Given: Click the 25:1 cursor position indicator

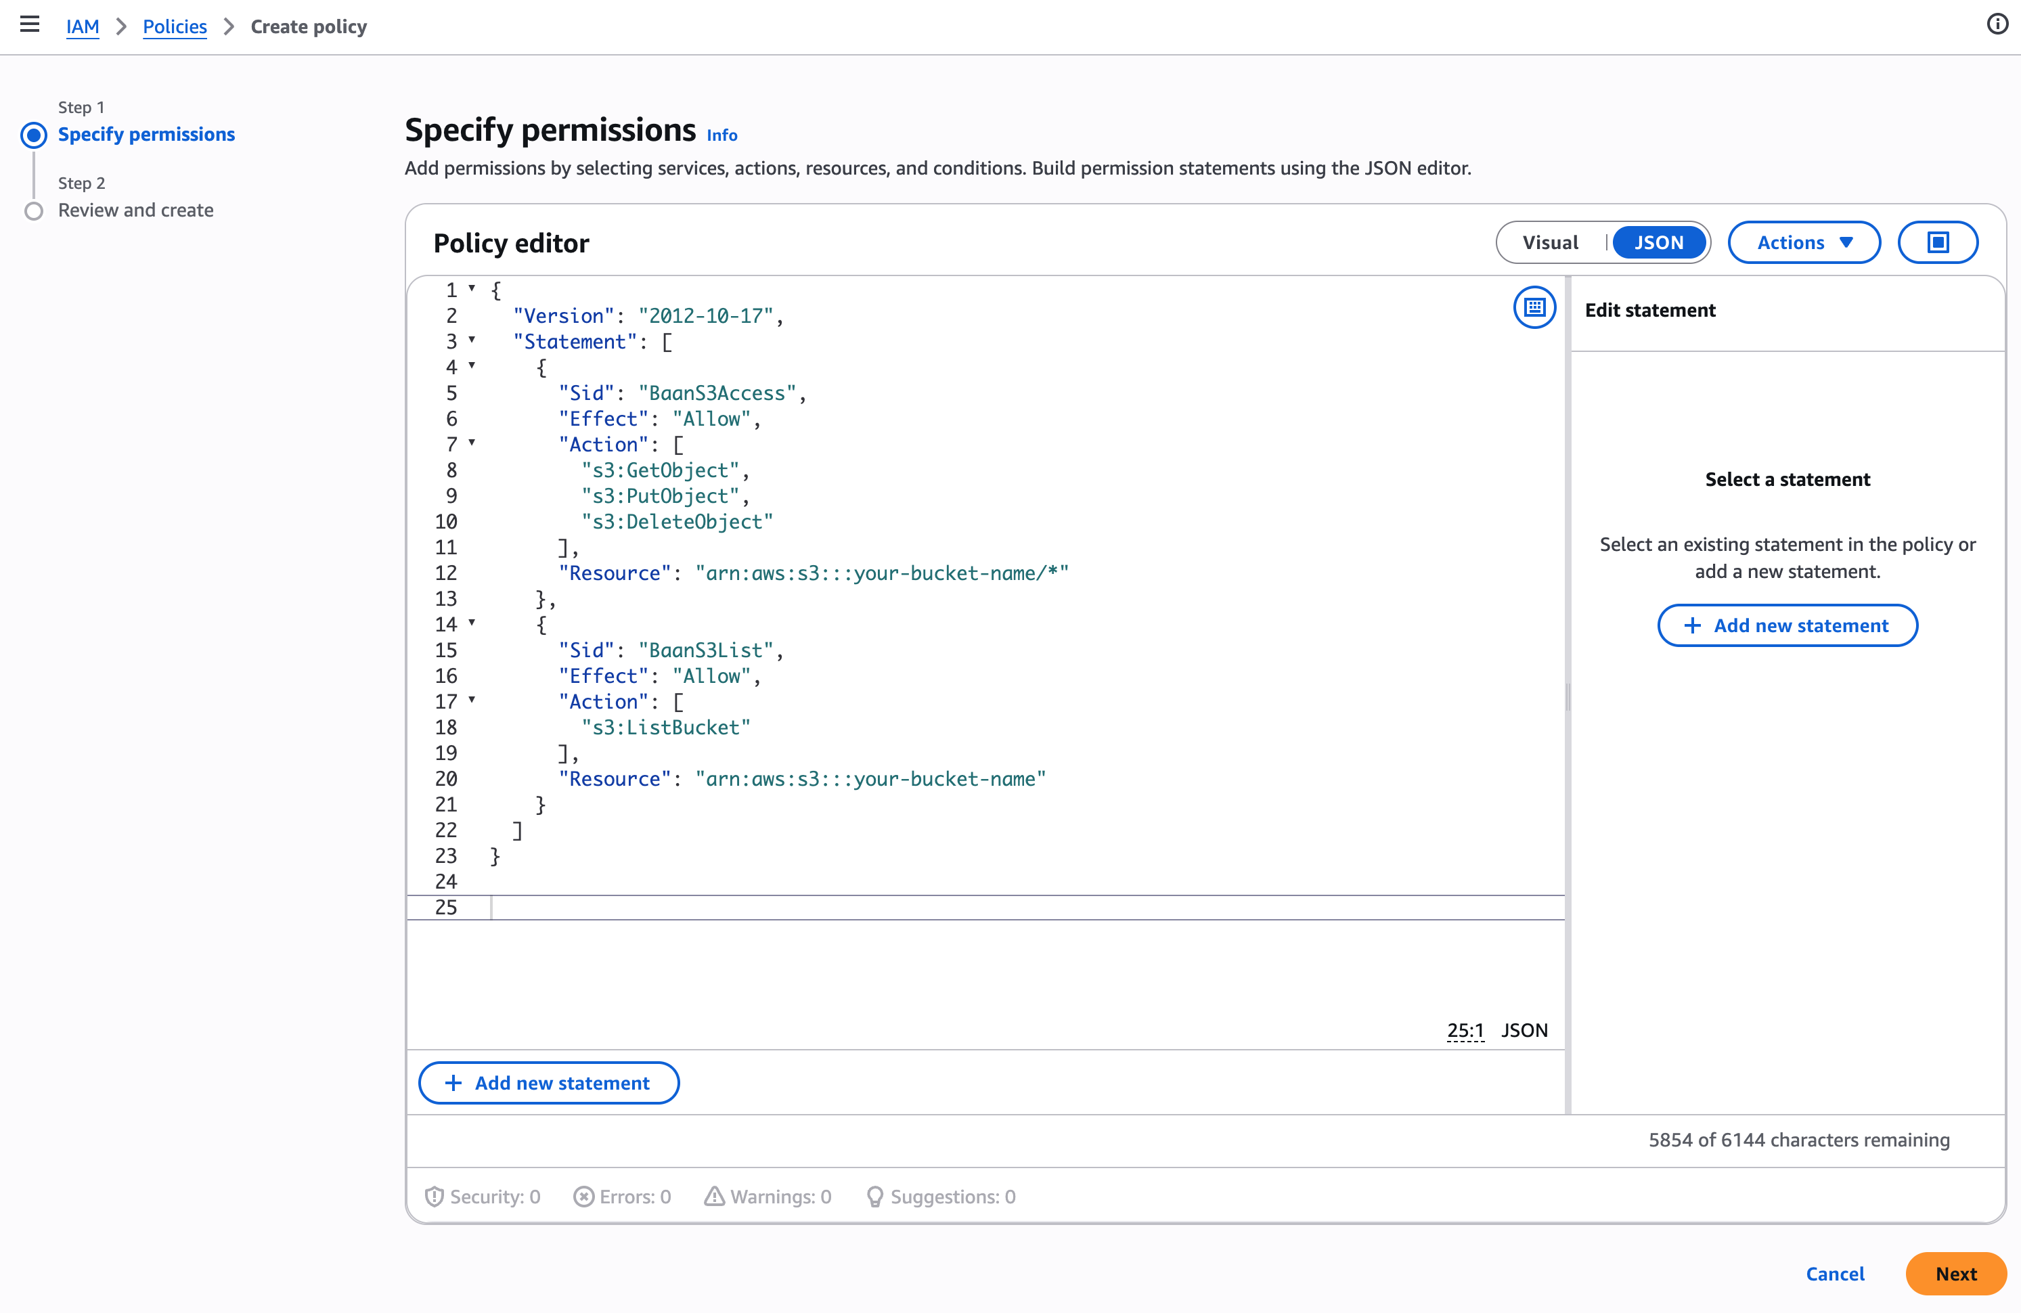Looking at the screenshot, I should (1465, 1030).
